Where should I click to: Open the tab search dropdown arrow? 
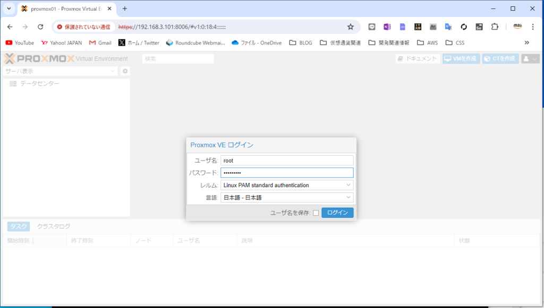pos(8,8)
